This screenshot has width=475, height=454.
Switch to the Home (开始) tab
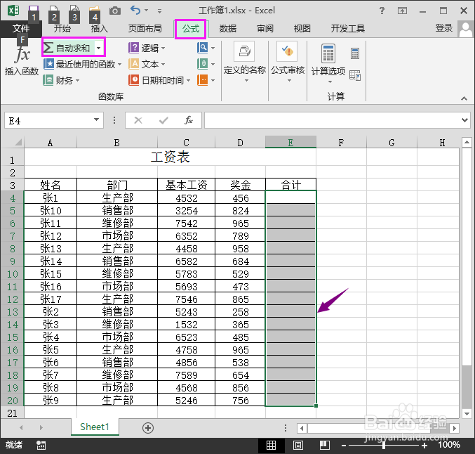tap(62, 29)
